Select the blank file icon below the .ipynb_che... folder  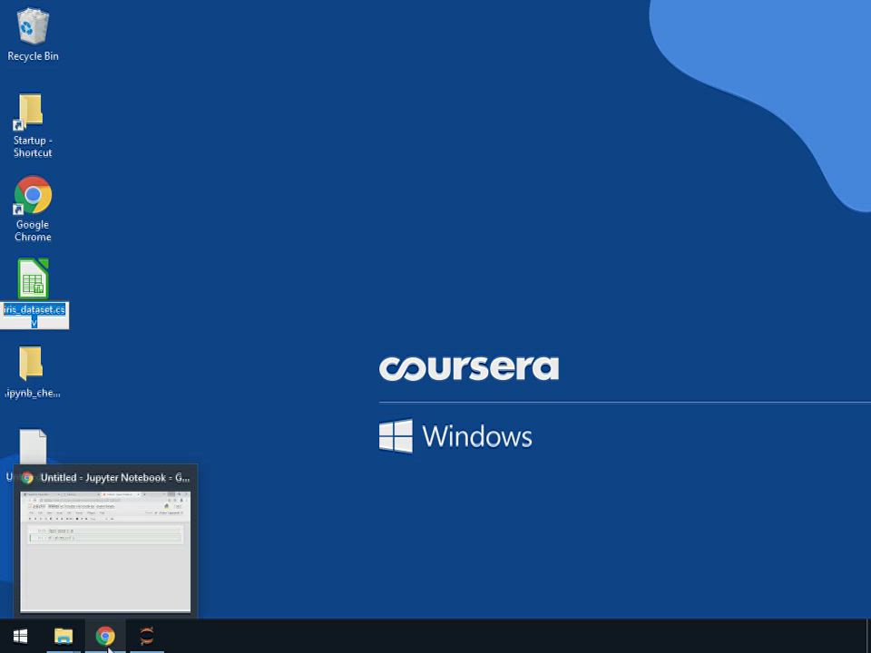33,446
